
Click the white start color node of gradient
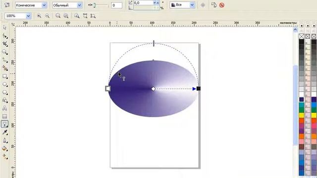108,89
